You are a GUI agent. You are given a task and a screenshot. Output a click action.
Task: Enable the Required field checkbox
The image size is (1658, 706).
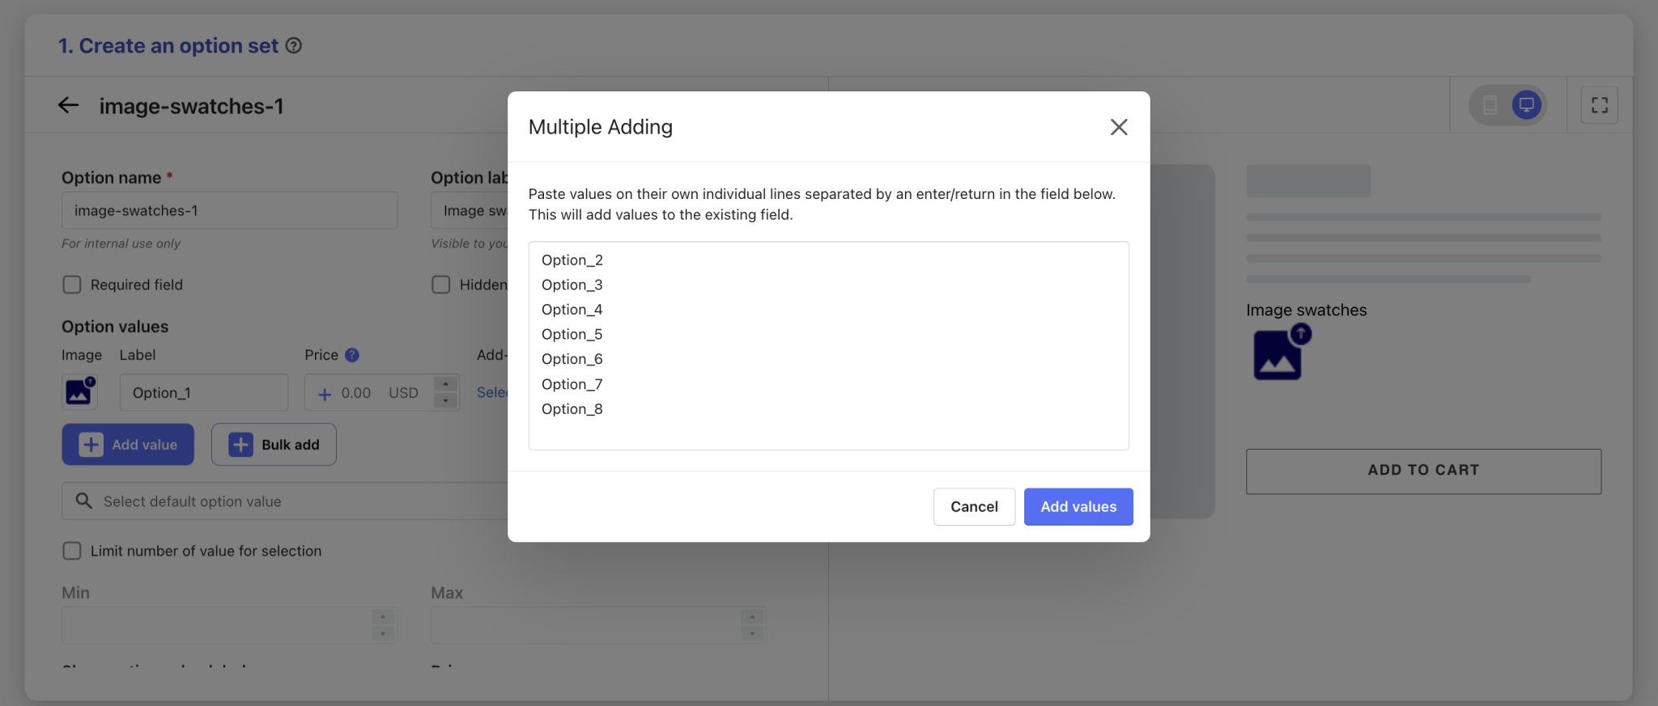[72, 285]
